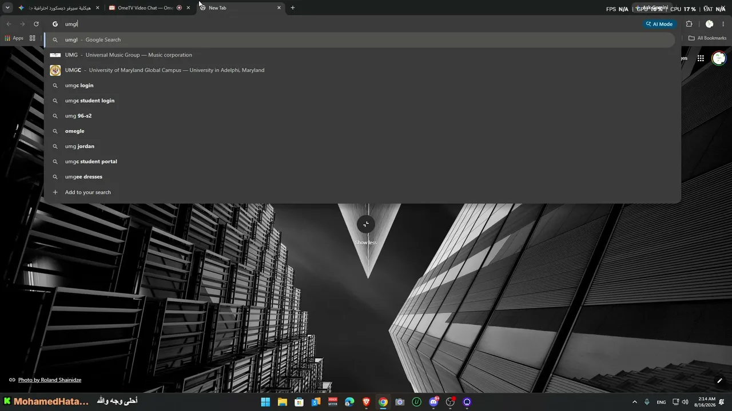The image size is (732, 411).
Task: Open the All Bookmarks folder
Action: (x=707, y=38)
